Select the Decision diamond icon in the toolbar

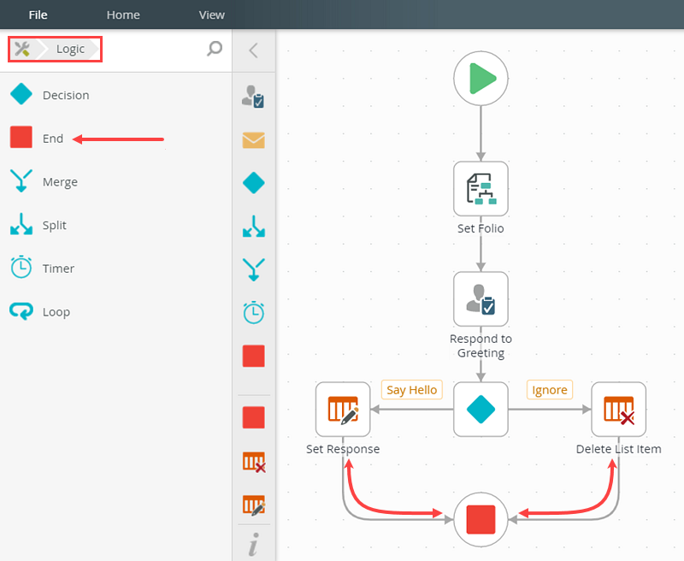pos(254,182)
